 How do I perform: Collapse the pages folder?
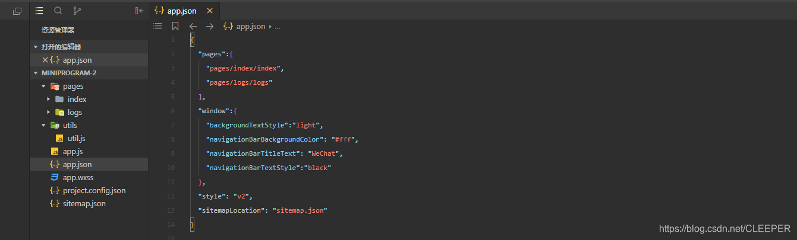pyautogui.click(x=43, y=86)
